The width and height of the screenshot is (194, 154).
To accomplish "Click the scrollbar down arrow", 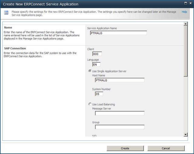I will coord(186,134).
